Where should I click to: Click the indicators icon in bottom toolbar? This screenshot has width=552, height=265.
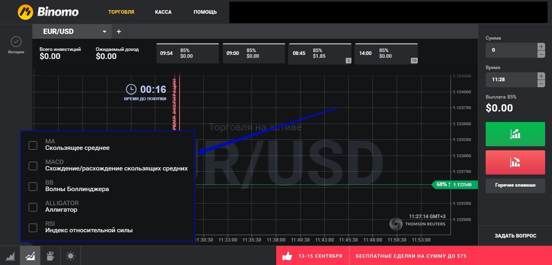[30, 256]
